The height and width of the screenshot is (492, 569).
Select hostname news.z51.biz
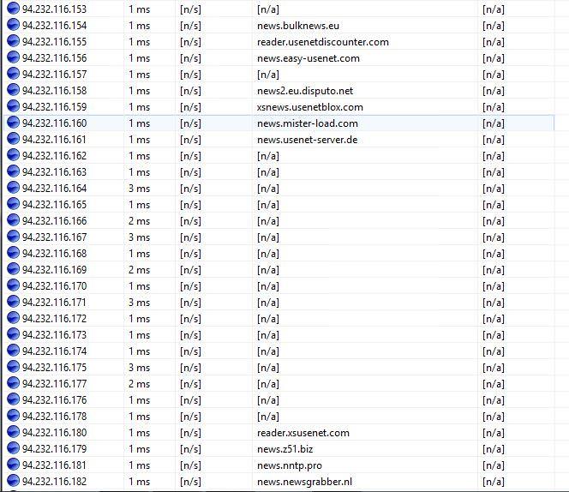[x=284, y=449]
